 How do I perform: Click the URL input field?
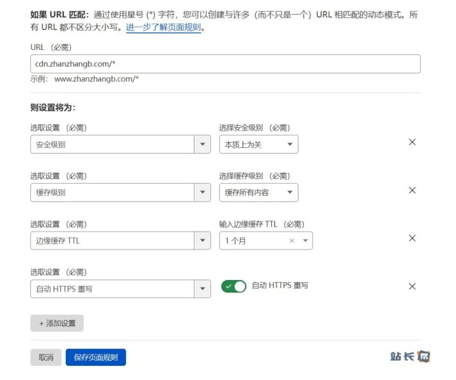pos(225,64)
